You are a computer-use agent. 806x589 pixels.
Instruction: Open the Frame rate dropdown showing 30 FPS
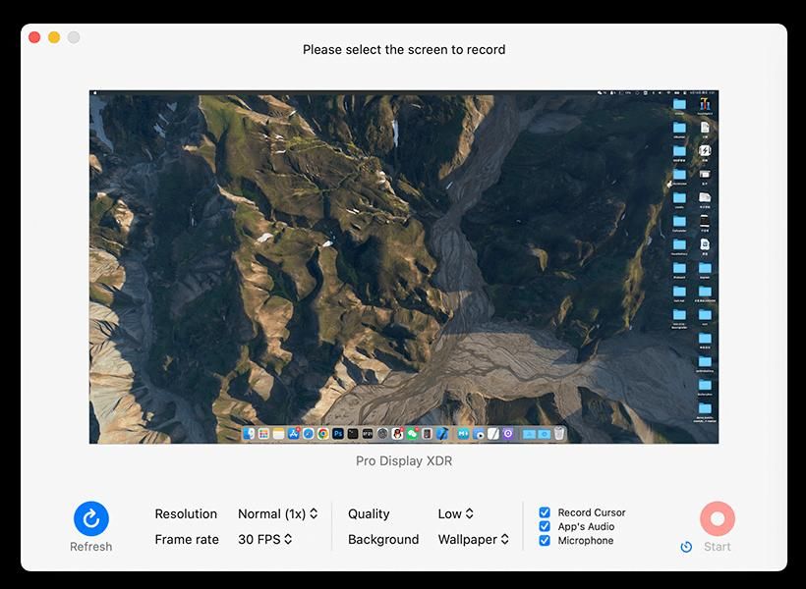tap(264, 539)
